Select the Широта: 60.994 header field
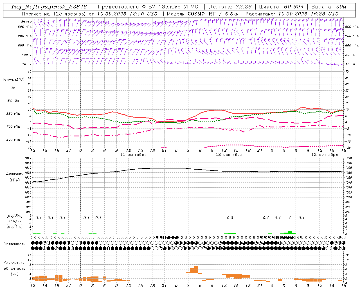The width and height of the screenshot is (360, 288). 282,7
